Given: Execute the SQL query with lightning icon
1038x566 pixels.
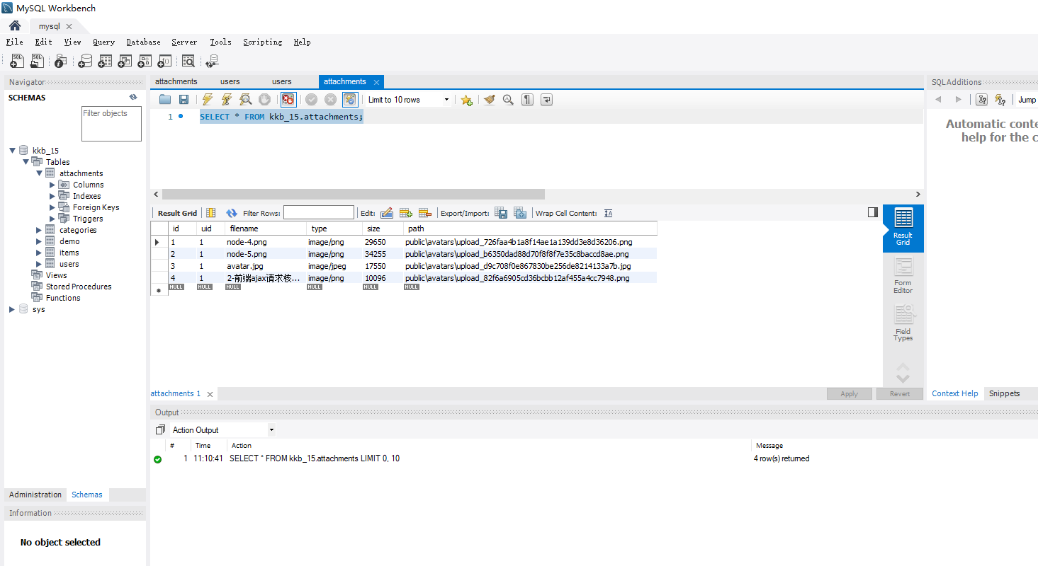Looking at the screenshot, I should point(207,100).
